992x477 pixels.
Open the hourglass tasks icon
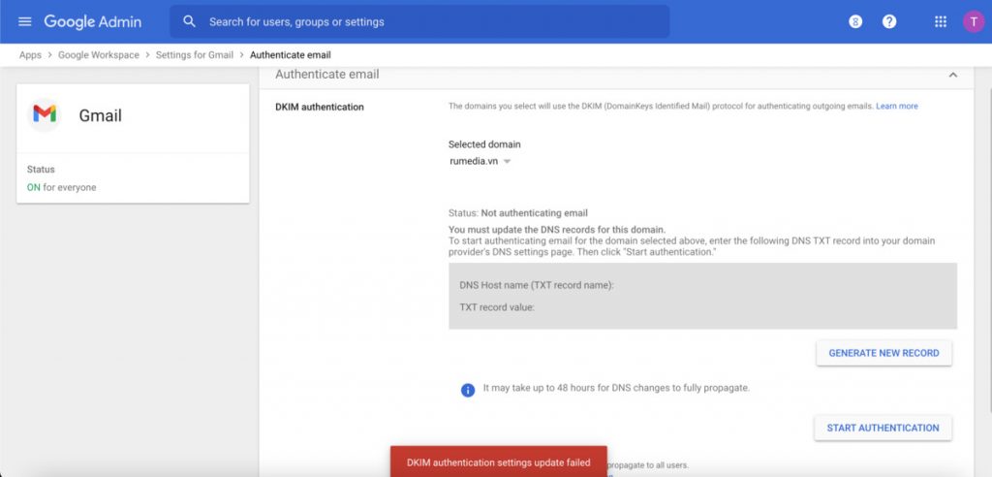click(x=855, y=21)
